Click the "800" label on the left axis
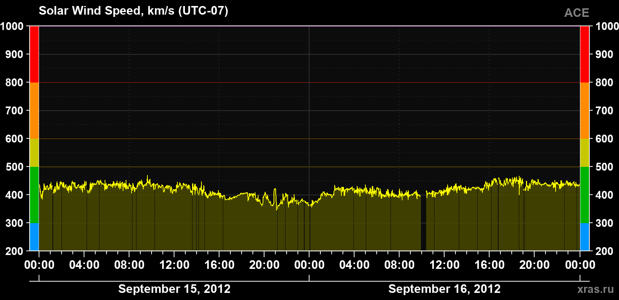Viewport: 619px width, 300px height. pos(15,82)
